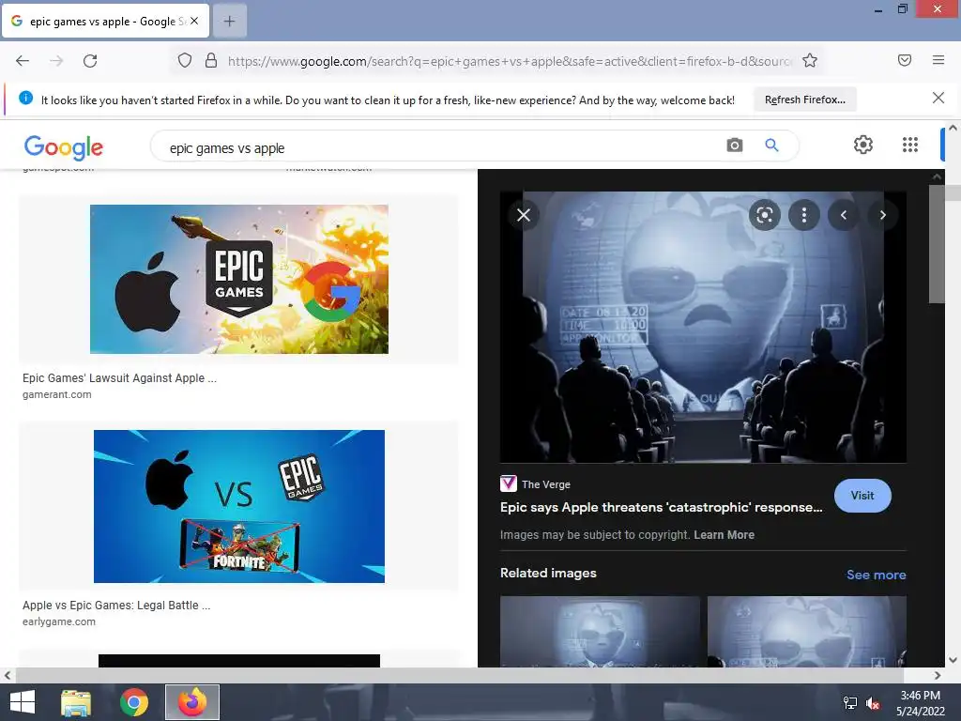Click the blue search magnifier icon
The image size is (961, 721).
pos(771,146)
